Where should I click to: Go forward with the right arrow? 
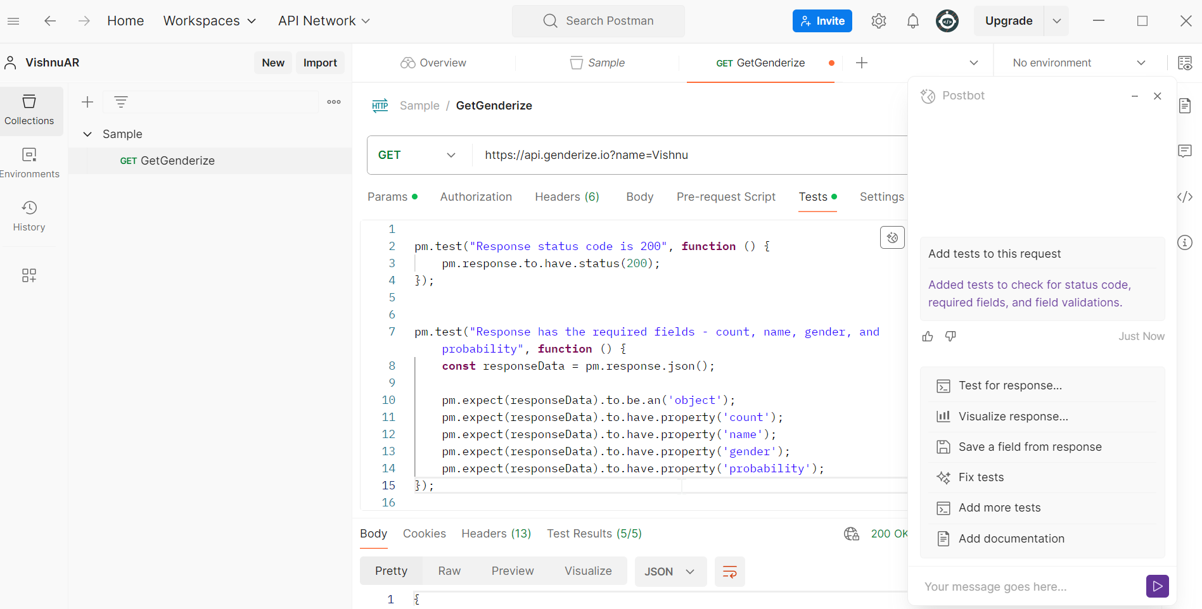point(84,21)
